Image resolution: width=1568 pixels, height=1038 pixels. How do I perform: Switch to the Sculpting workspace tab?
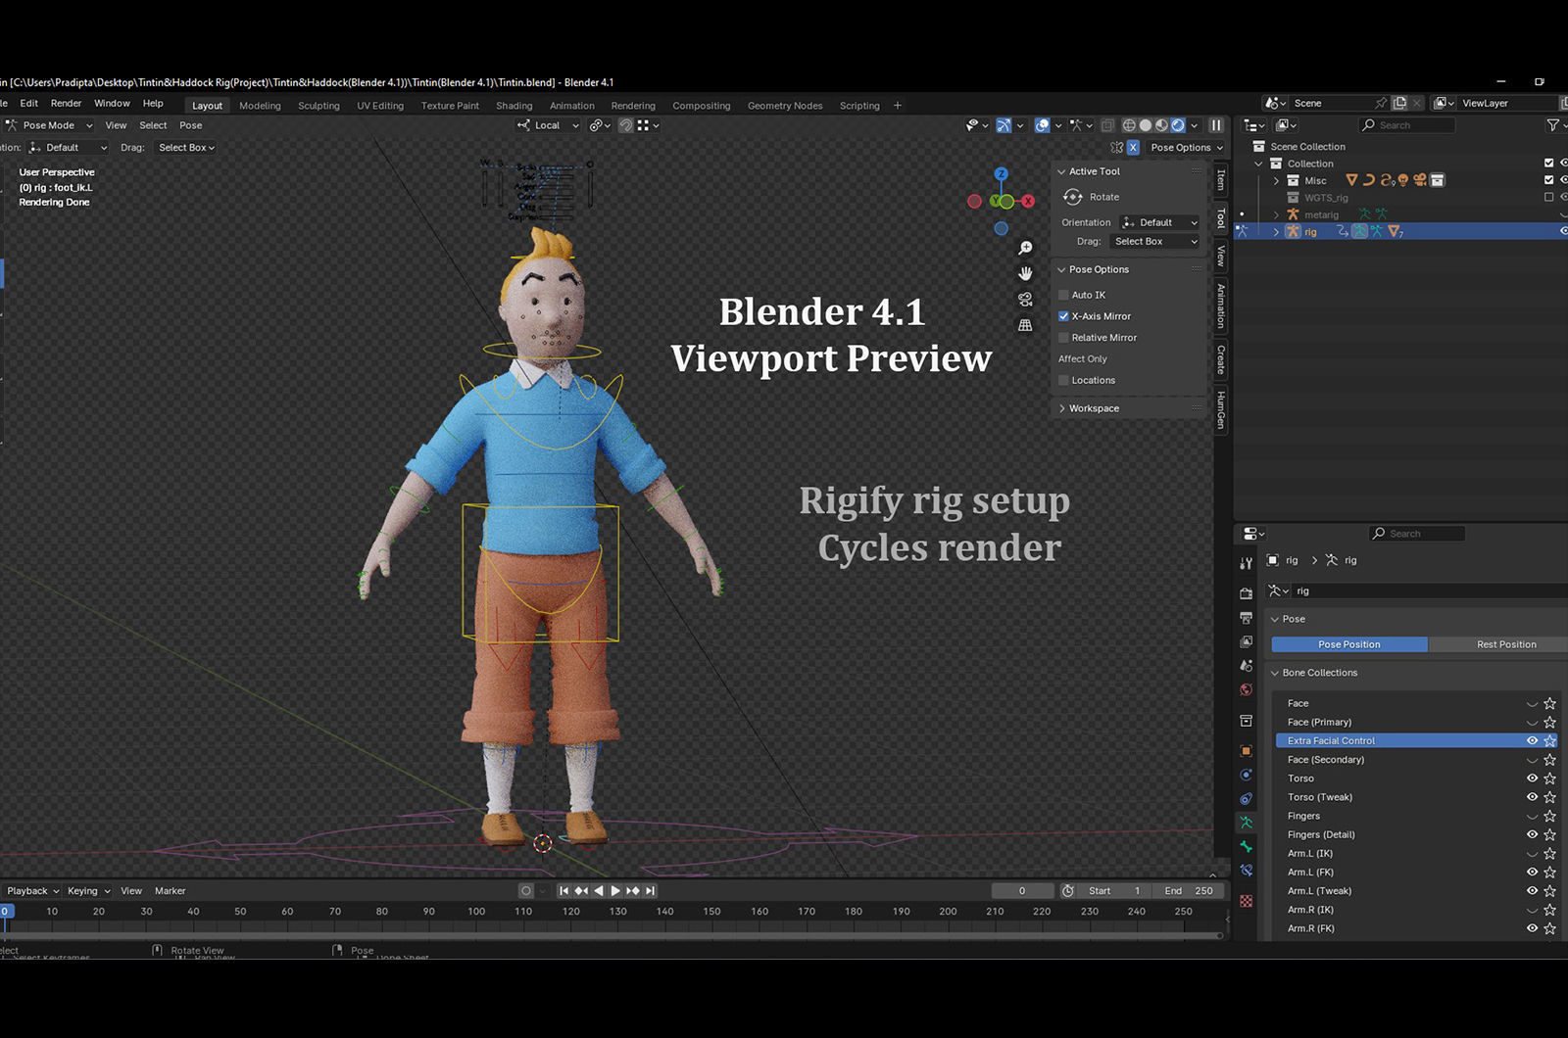coord(318,106)
